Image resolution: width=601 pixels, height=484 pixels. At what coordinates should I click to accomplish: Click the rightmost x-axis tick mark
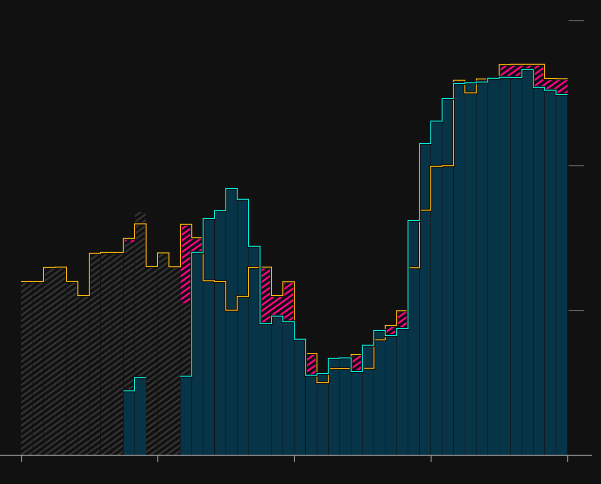coord(568,458)
